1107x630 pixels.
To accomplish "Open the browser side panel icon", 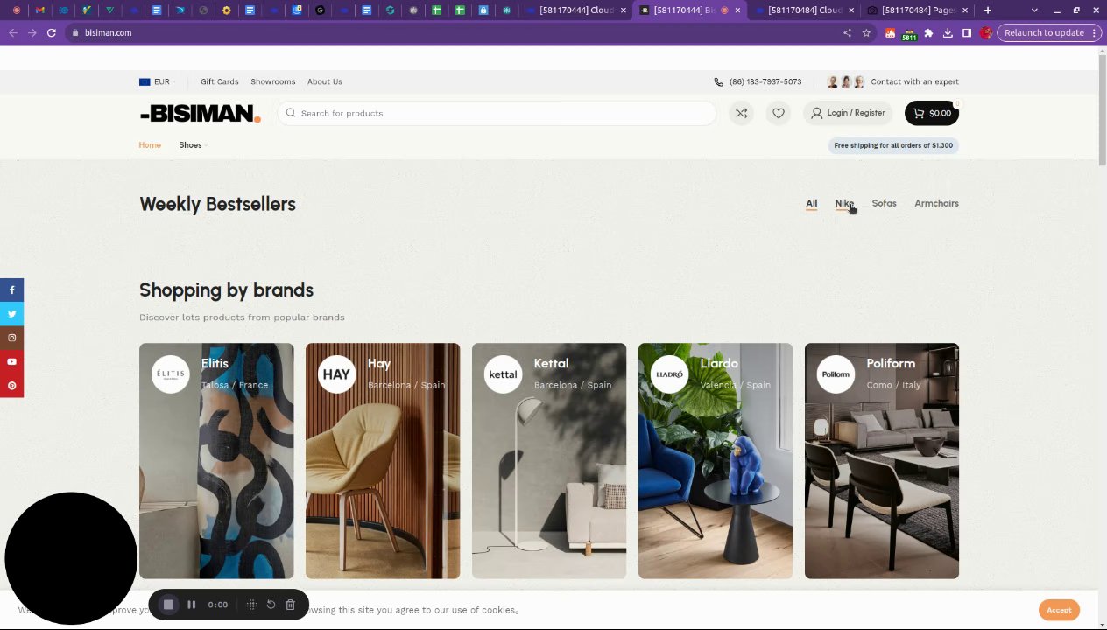I will 967,32.
